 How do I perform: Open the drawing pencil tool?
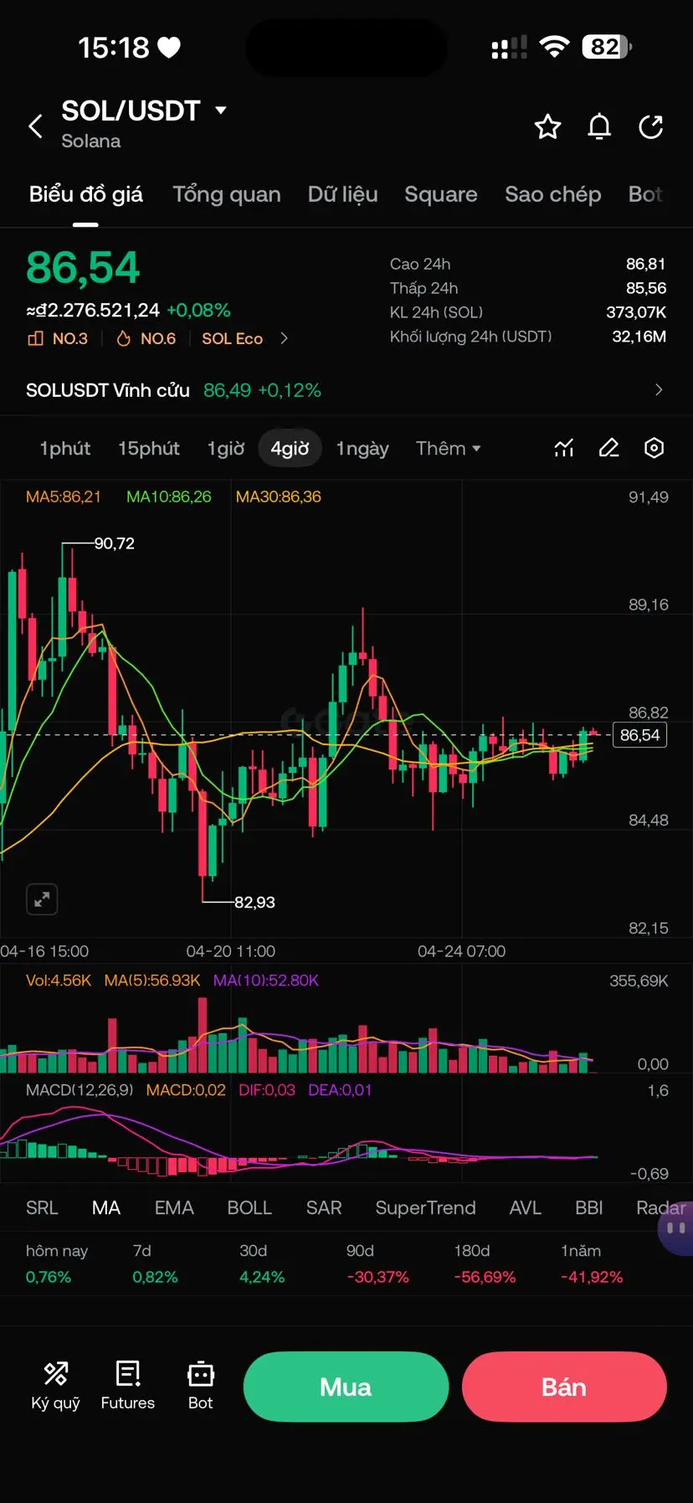[609, 448]
